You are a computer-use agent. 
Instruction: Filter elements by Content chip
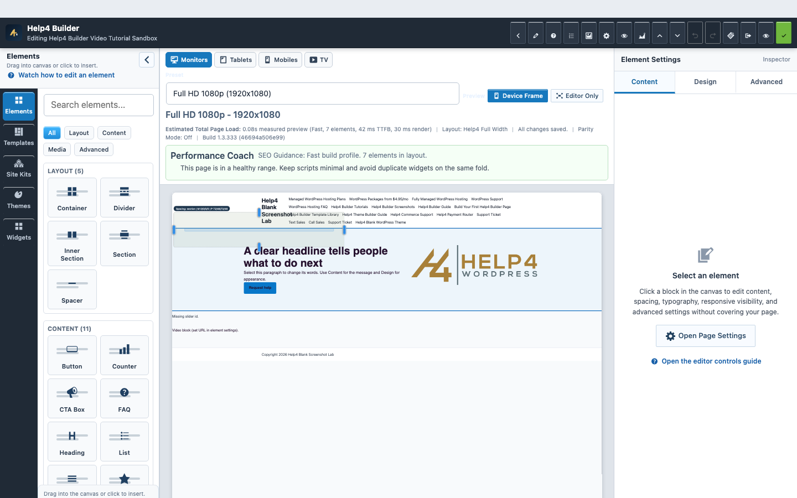(114, 133)
